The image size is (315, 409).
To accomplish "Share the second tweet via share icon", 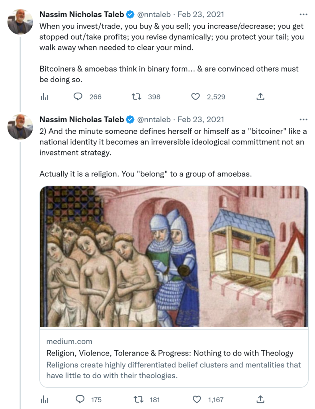I will tap(260, 399).
